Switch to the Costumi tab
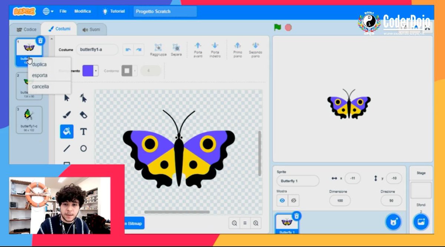This screenshot has height=247, width=445. tap(59, 29)
